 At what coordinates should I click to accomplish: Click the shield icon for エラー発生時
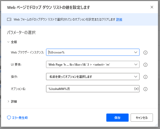(x=9, y=118)
